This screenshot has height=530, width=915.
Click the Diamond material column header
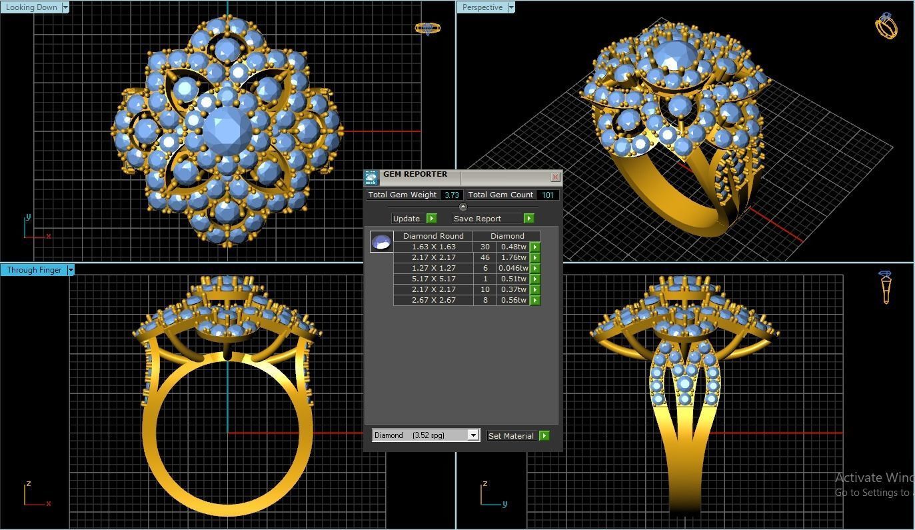click(507, 236)
